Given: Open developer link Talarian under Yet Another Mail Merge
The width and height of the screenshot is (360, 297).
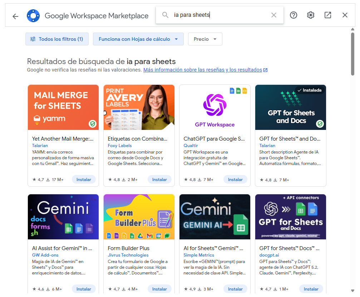Looking at the screenshot, I should point(40,146).
